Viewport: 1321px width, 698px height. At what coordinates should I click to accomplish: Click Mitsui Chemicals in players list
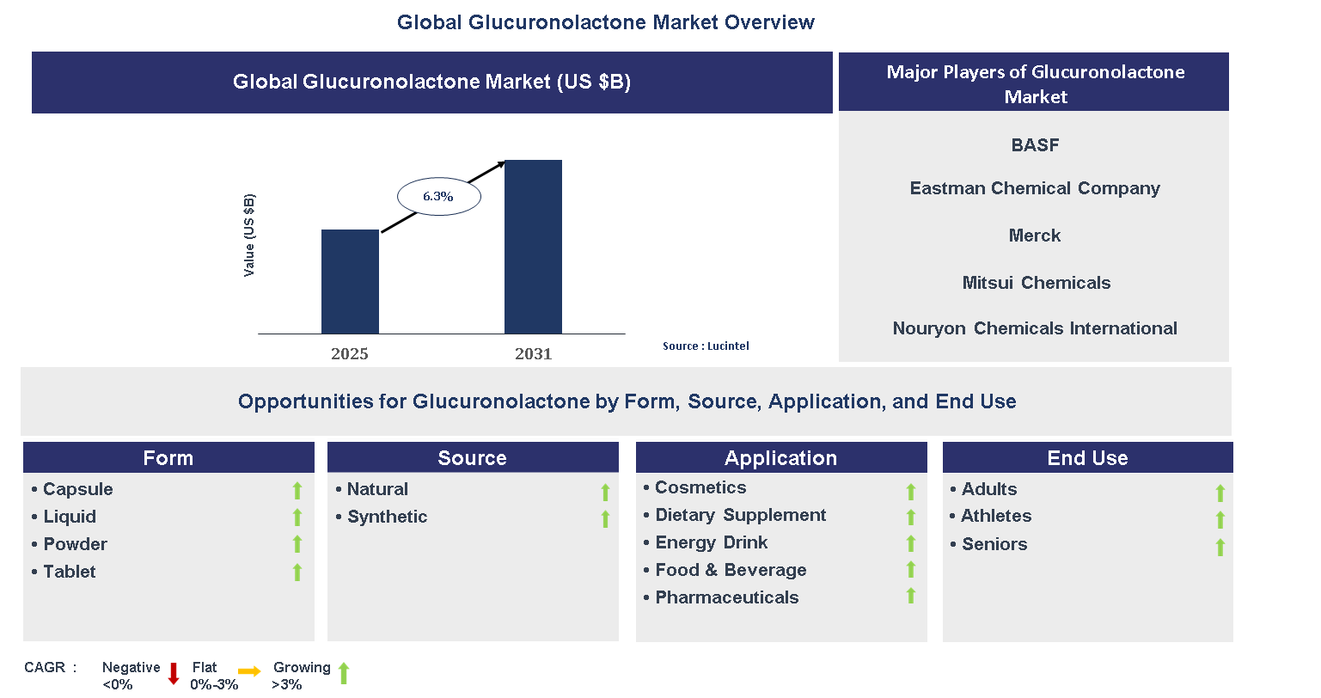[1037, 283]
